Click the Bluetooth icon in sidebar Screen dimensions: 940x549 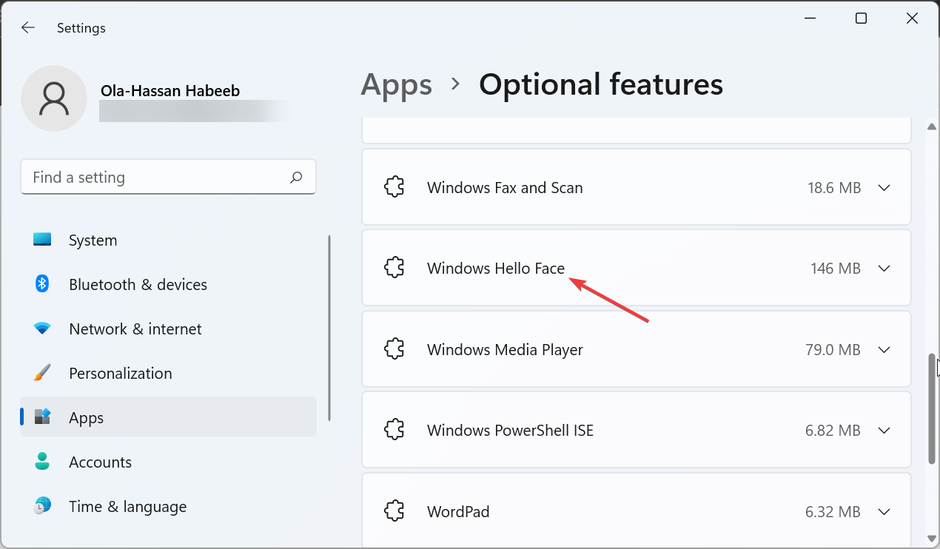pos(42,284)
